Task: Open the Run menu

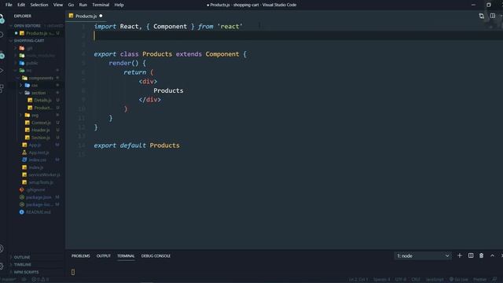Action: [83, 5]
